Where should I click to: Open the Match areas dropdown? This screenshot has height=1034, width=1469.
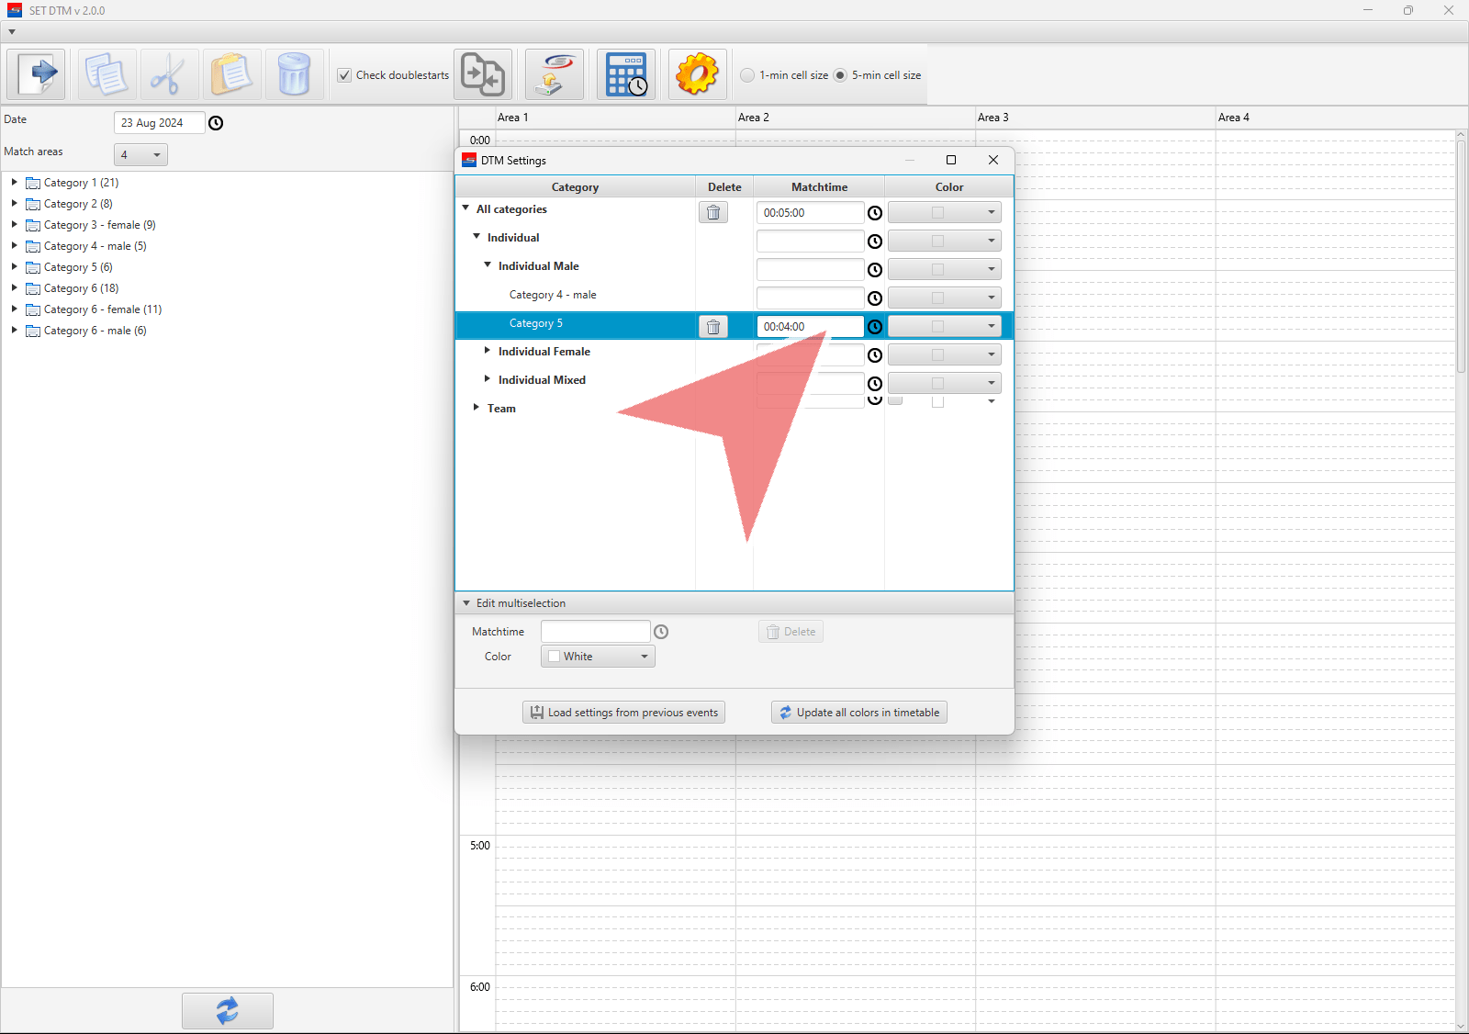pos(140,155)
